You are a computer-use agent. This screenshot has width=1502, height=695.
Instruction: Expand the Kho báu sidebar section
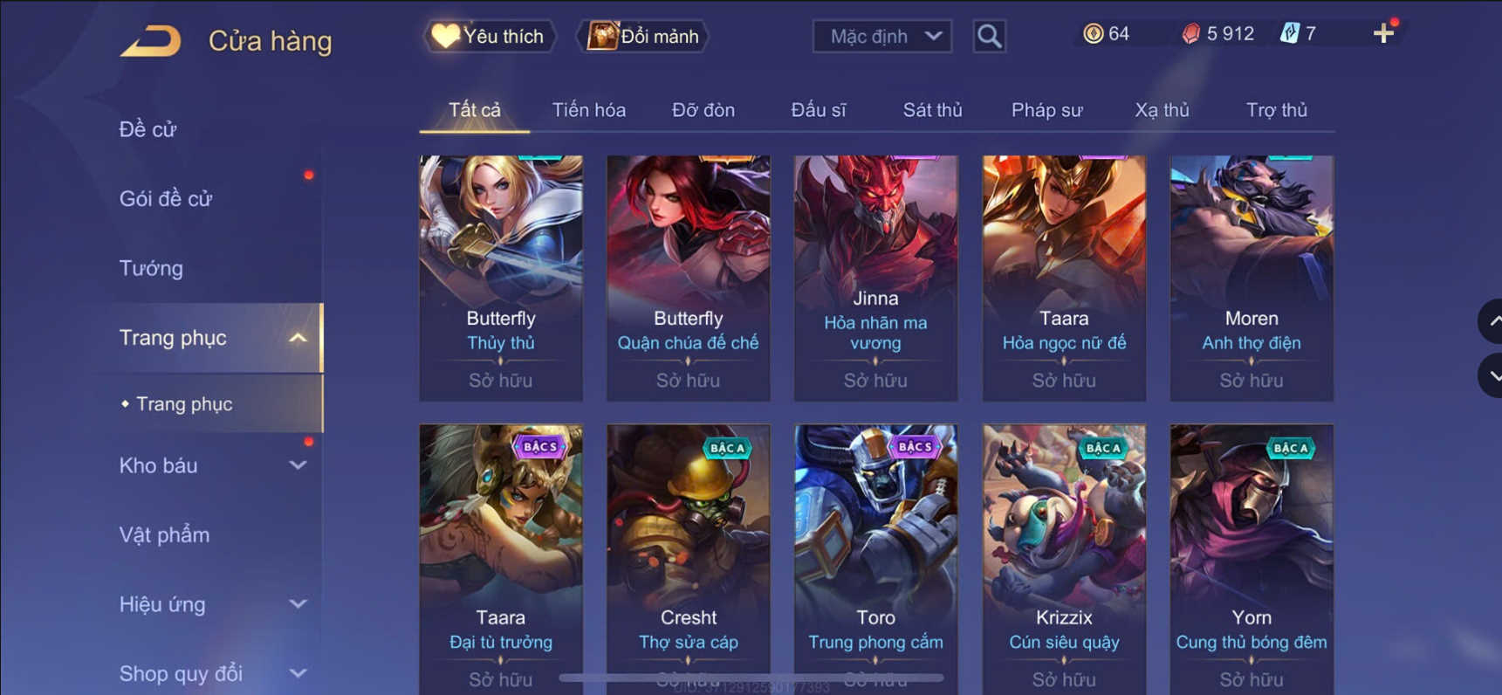tap(298, 465)
